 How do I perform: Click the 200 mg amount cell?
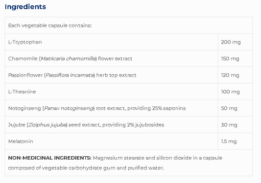pyautogui.click(x=235, y=42)
